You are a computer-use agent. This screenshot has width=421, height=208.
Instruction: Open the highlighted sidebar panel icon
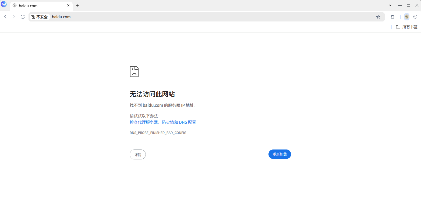click(x=407, y=17)
